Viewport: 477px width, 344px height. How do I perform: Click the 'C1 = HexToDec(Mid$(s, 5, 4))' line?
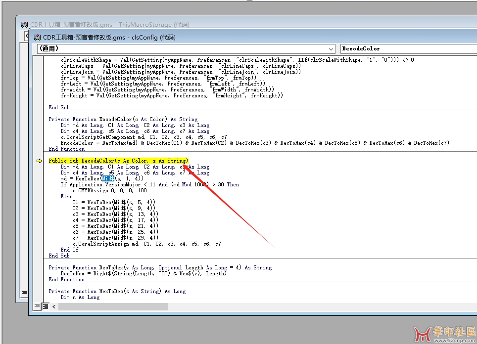click(x=114, y=202)
